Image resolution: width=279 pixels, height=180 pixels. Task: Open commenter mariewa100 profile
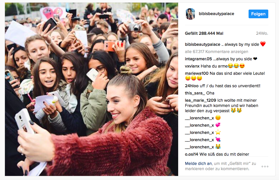pos(197,73)
